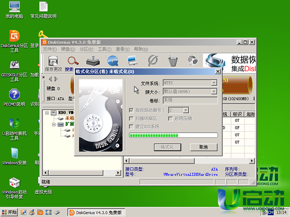Open the 簇大小 默认值(4096) dropdown
Viewport: 290px width, 217px height.
214,91
